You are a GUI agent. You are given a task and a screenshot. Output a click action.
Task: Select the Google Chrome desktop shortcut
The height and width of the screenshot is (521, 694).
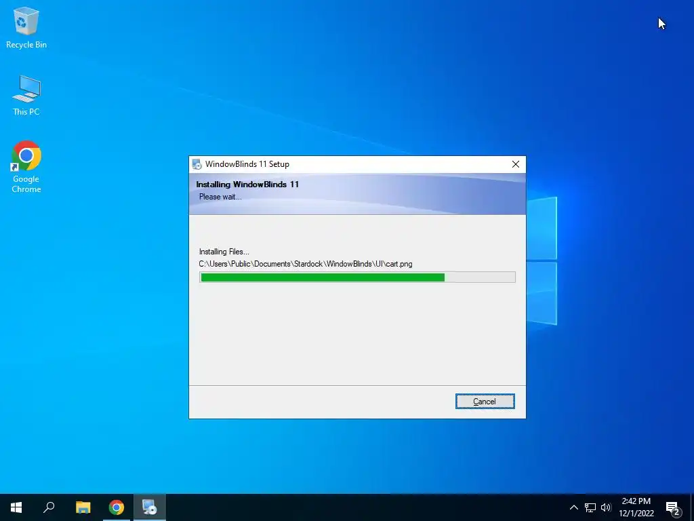click(26, 167)
